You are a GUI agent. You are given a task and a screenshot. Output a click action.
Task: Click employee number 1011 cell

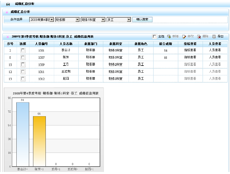coord(41,72)
